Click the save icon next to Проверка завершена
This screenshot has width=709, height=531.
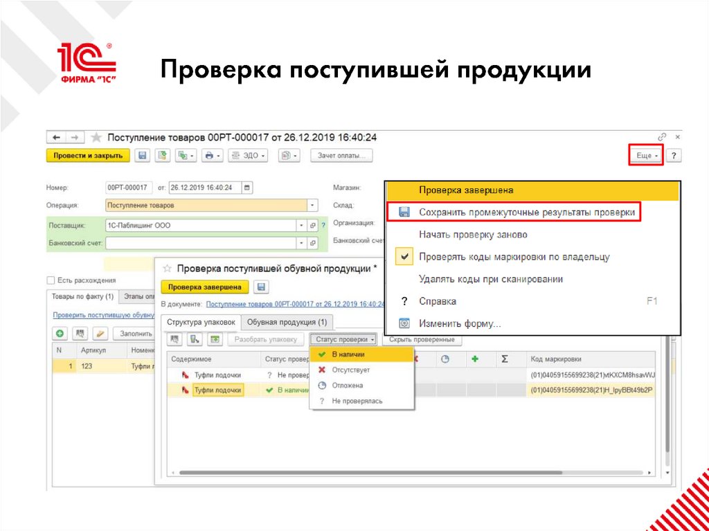(x=261, y=287)
